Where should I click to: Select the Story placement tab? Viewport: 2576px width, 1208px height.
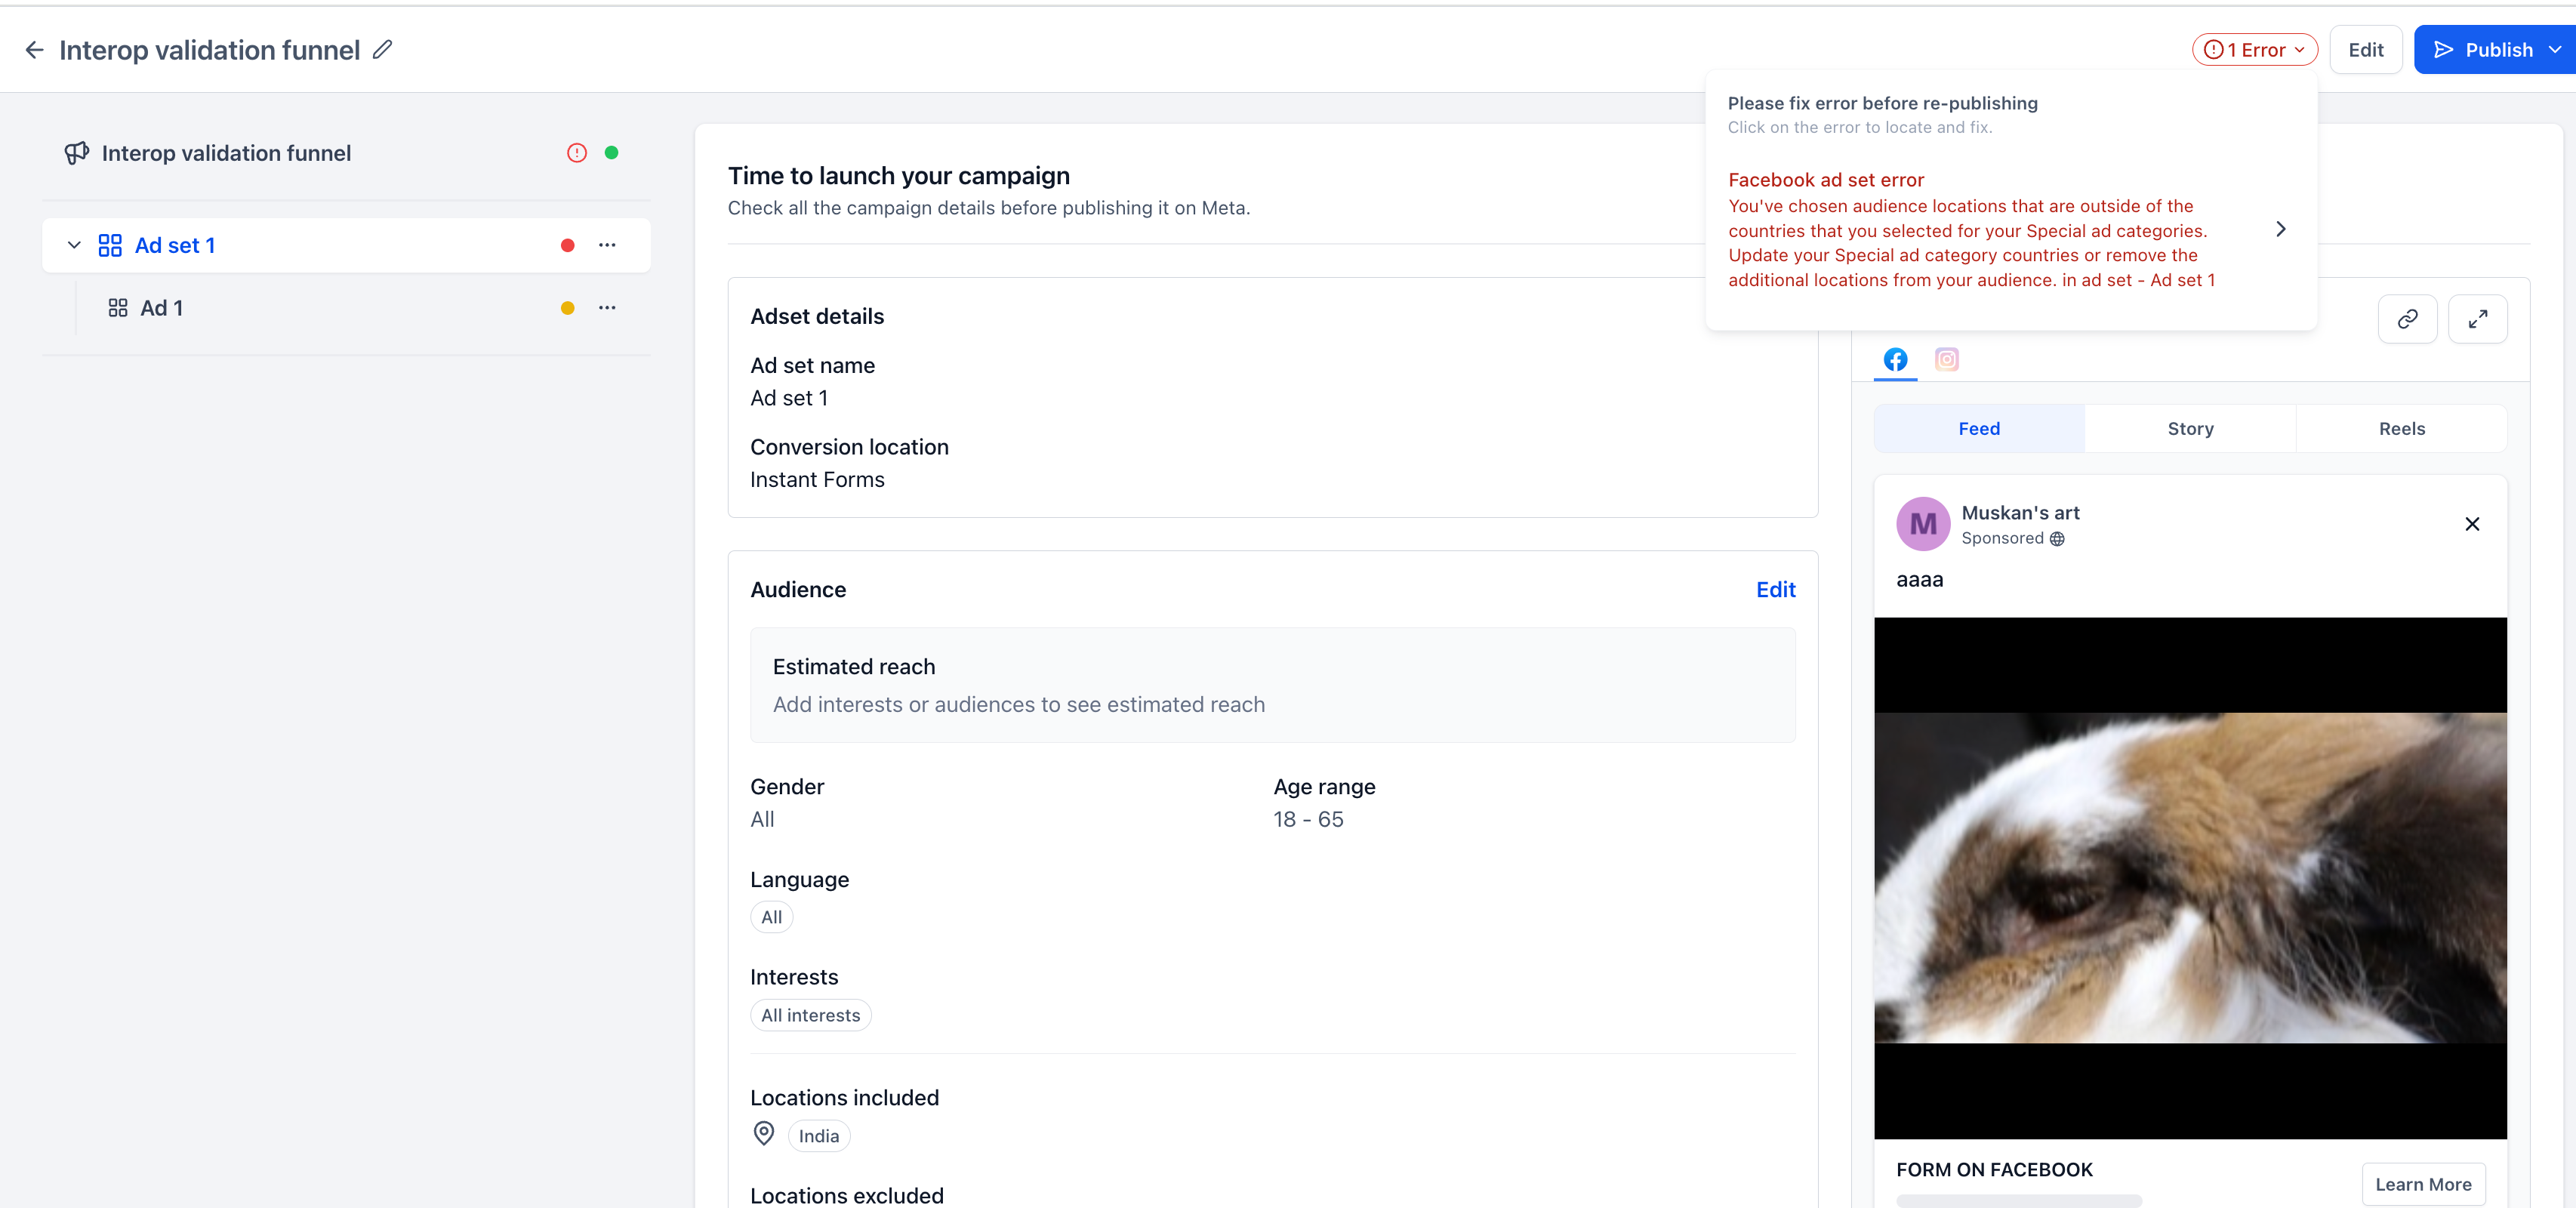tap(2190, 429)
